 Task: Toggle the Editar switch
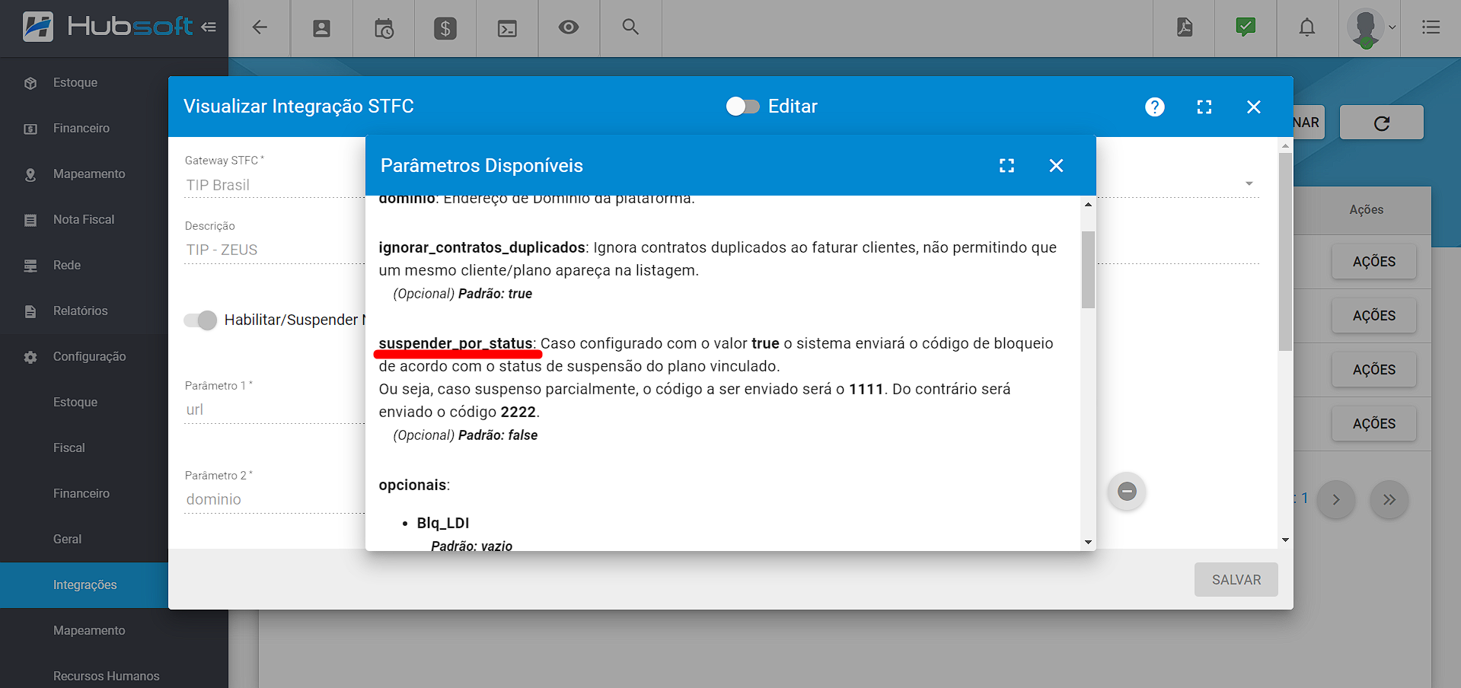click(742, 107)
